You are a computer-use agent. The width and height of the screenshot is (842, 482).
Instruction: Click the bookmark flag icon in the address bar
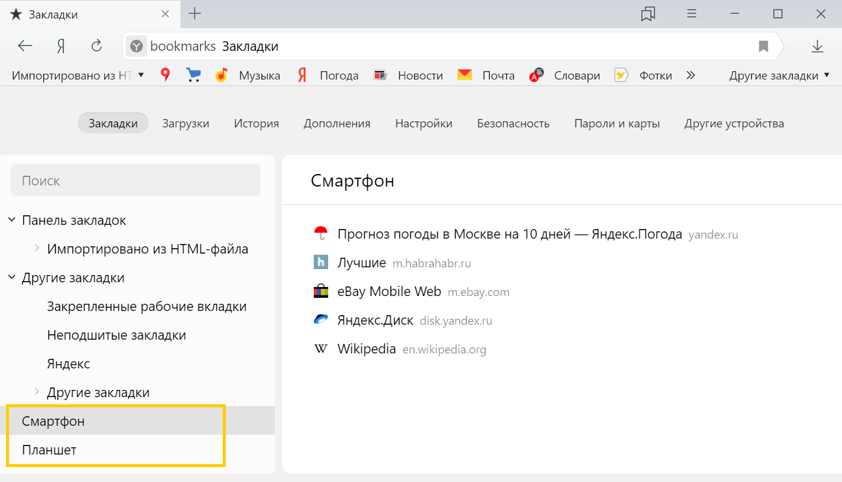763,47
